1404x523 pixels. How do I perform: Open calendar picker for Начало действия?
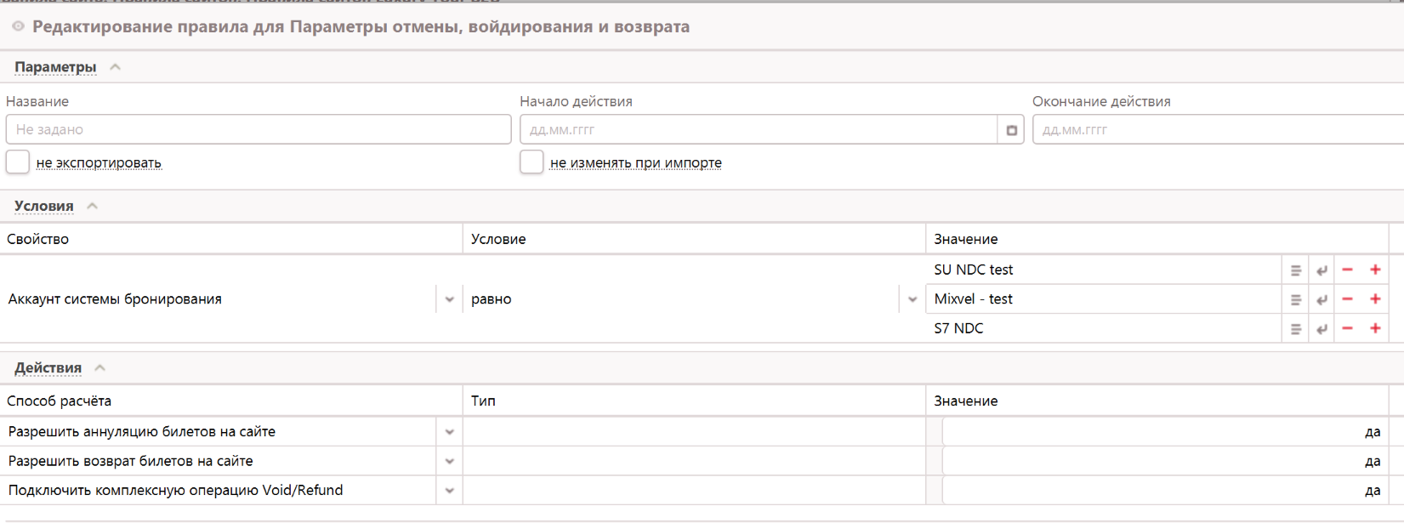click(x=1011, y=130)
